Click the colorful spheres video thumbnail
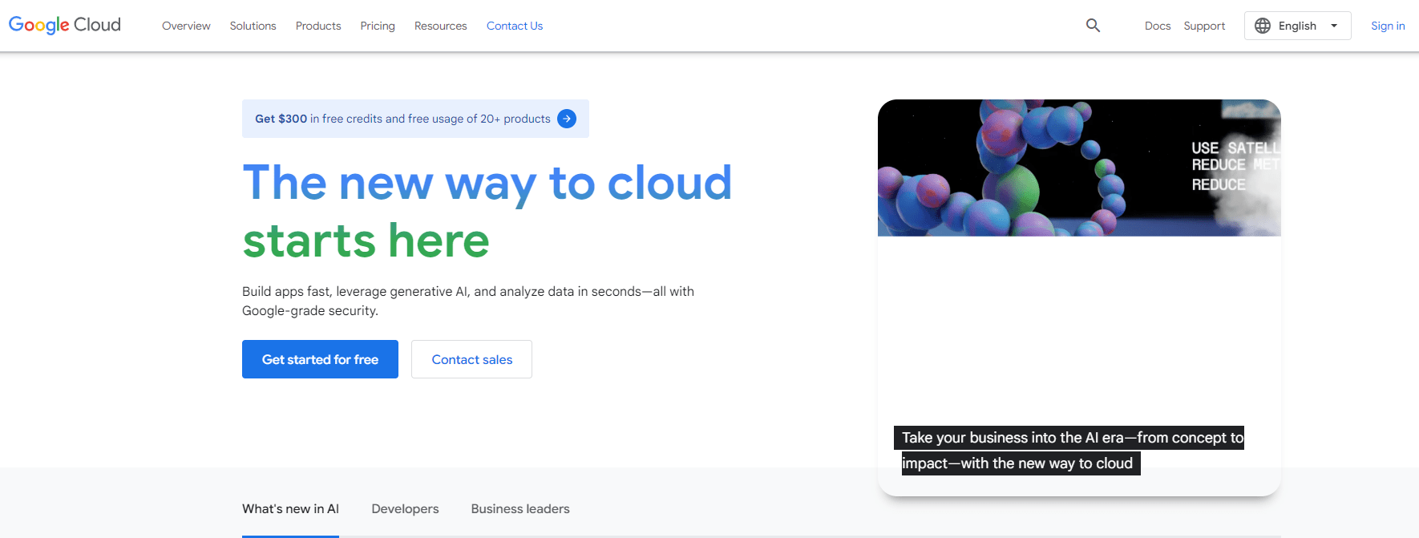The image size is (1419, 538). 1079,168
